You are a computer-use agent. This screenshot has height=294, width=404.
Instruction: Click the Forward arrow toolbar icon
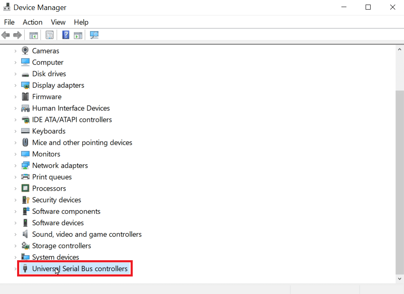point(18,35)
